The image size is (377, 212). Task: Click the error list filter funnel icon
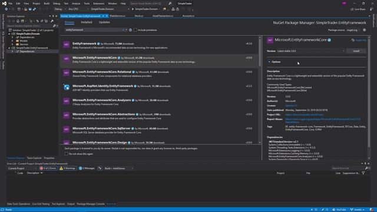click(x=363, y=173)
